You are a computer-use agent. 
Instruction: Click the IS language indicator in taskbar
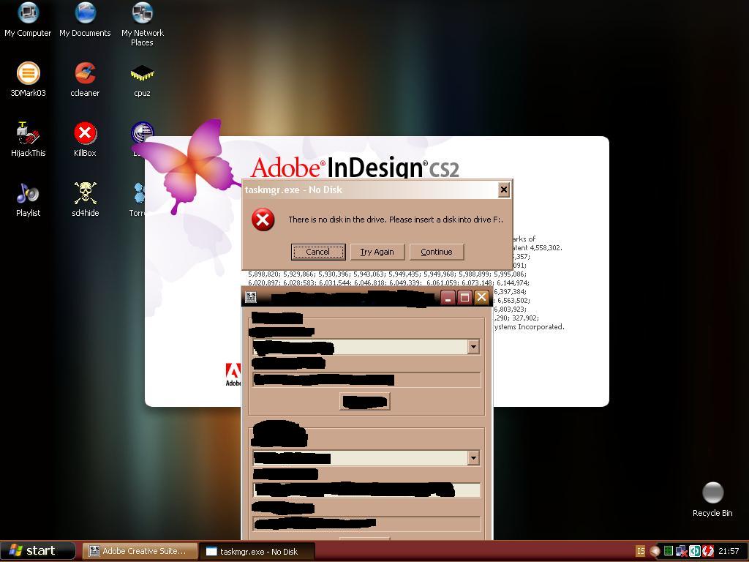click(x=641, y=551)
